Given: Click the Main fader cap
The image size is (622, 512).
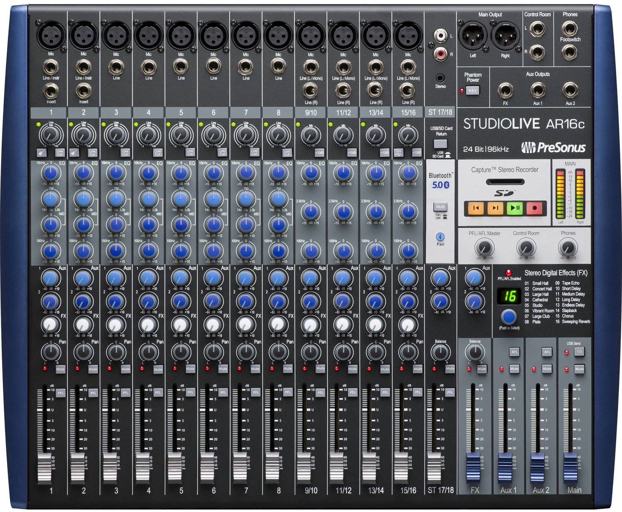Looking at the screenshot, I should tap(571, 467).
